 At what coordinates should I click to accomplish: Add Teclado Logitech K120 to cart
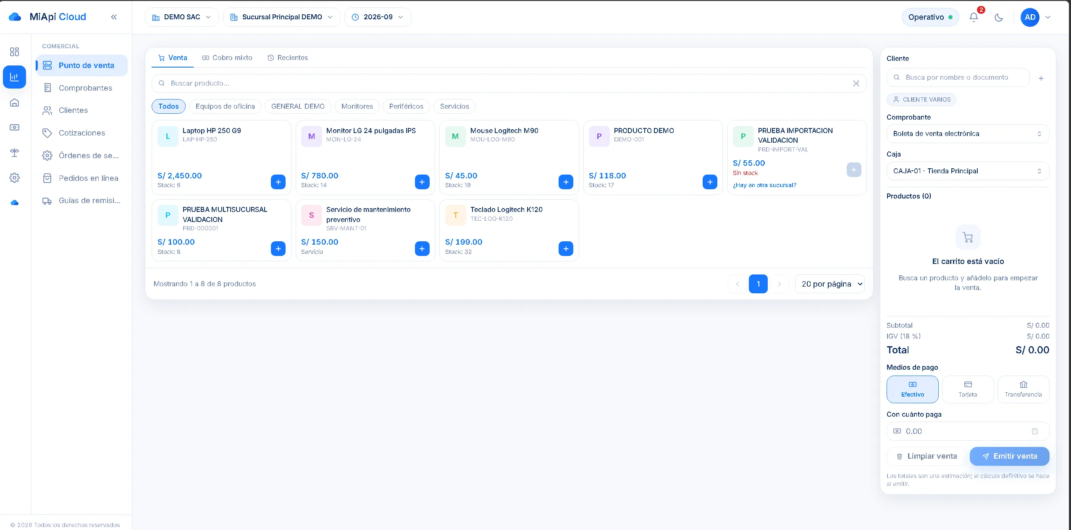(566, 249)
